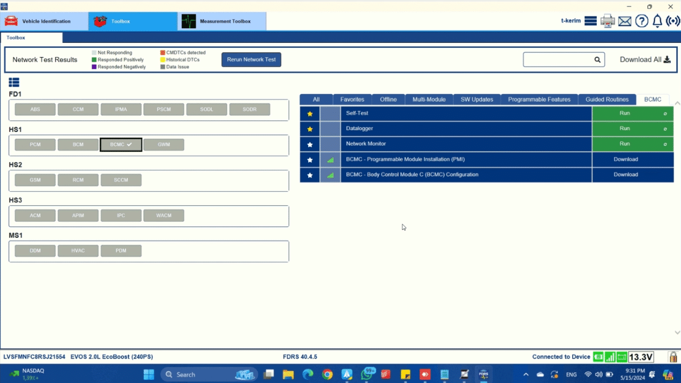This screenshot has height=383, width=681.
Task: Download BCMC Programmable Module Installation
Action: pyautogui.click(x=633, y=160)
